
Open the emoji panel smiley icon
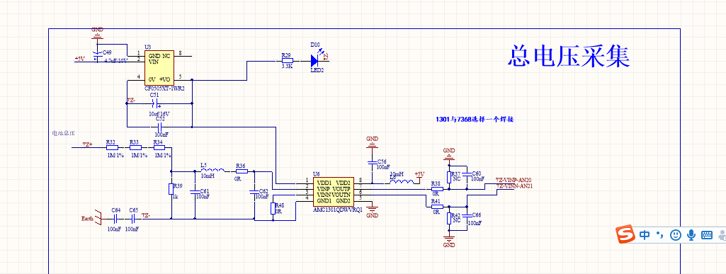click(676, 235)
